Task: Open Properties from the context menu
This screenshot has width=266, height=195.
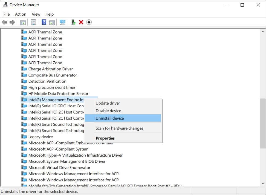Action: (x=105, y=138)
